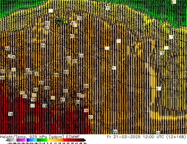Click the '75' height label on the right side
187x144 pixels.
[x=162, y=53]
